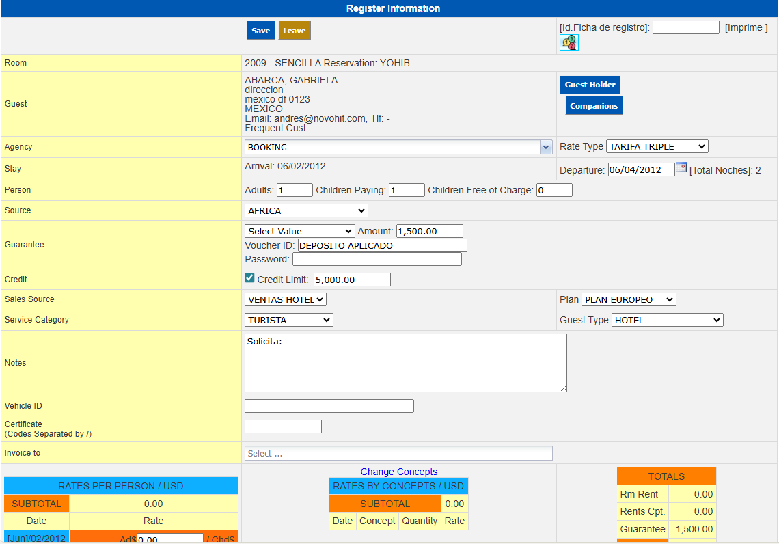The height and width of the screenshot is (544, 779).
Task: Expand the Source dropdown showing AFRICA
Action: click(306, 210)
